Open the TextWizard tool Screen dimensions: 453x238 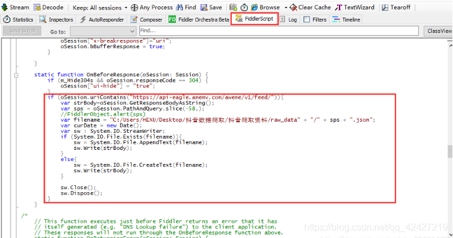click(355, 8)
